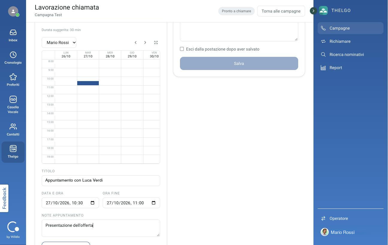388x245 pixels.
Task: Collapse the Thelgo right sidebar
Action: pos(313,11)
